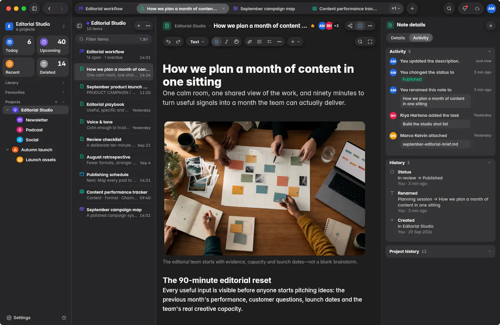Undo the last edit in the editor toolbar
Image resolution: width=500 pixels, height=325 pixels.
(168, 42)
